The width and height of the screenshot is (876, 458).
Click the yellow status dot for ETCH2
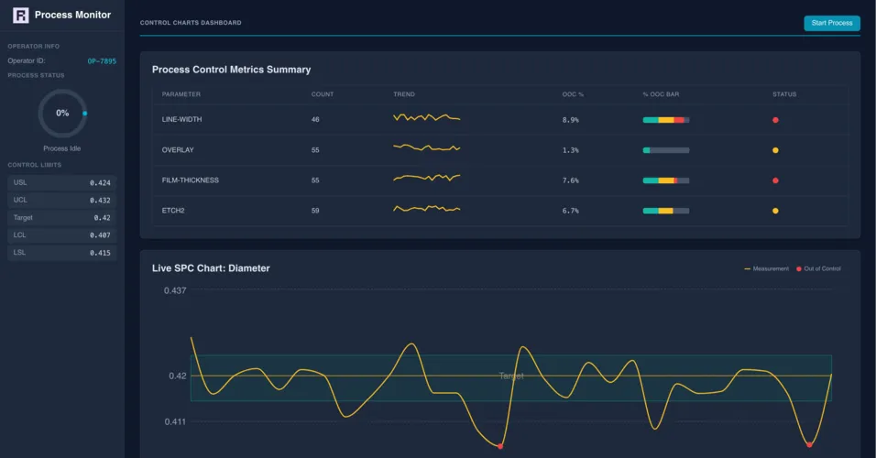(x=775, y=211)
